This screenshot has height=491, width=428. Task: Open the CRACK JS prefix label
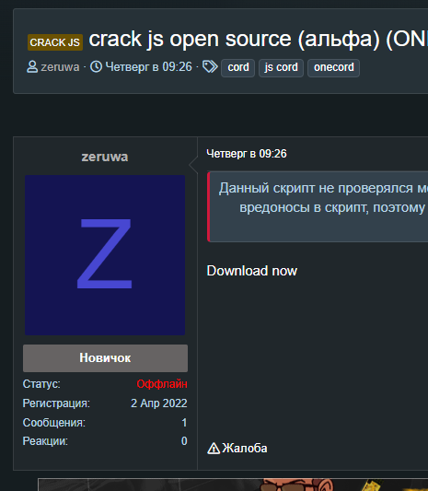pos(55,42)
